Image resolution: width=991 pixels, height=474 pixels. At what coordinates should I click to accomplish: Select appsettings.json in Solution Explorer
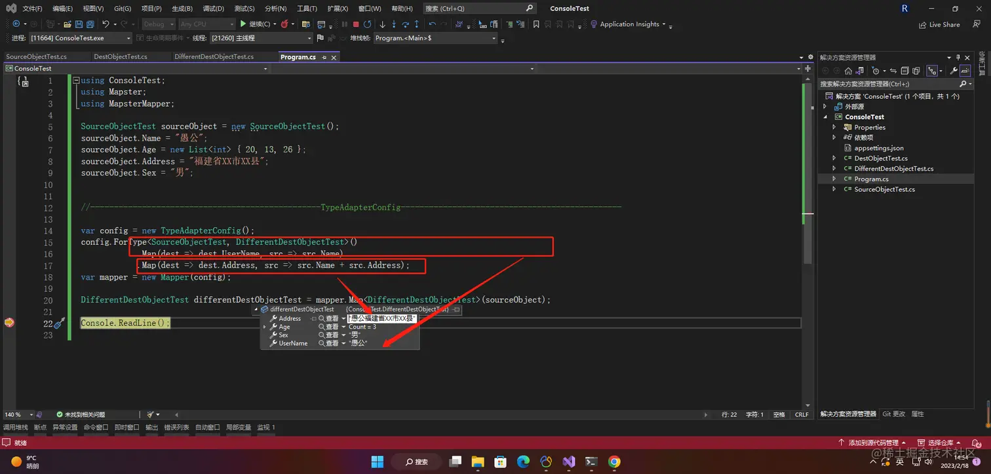tap(879, 148)
